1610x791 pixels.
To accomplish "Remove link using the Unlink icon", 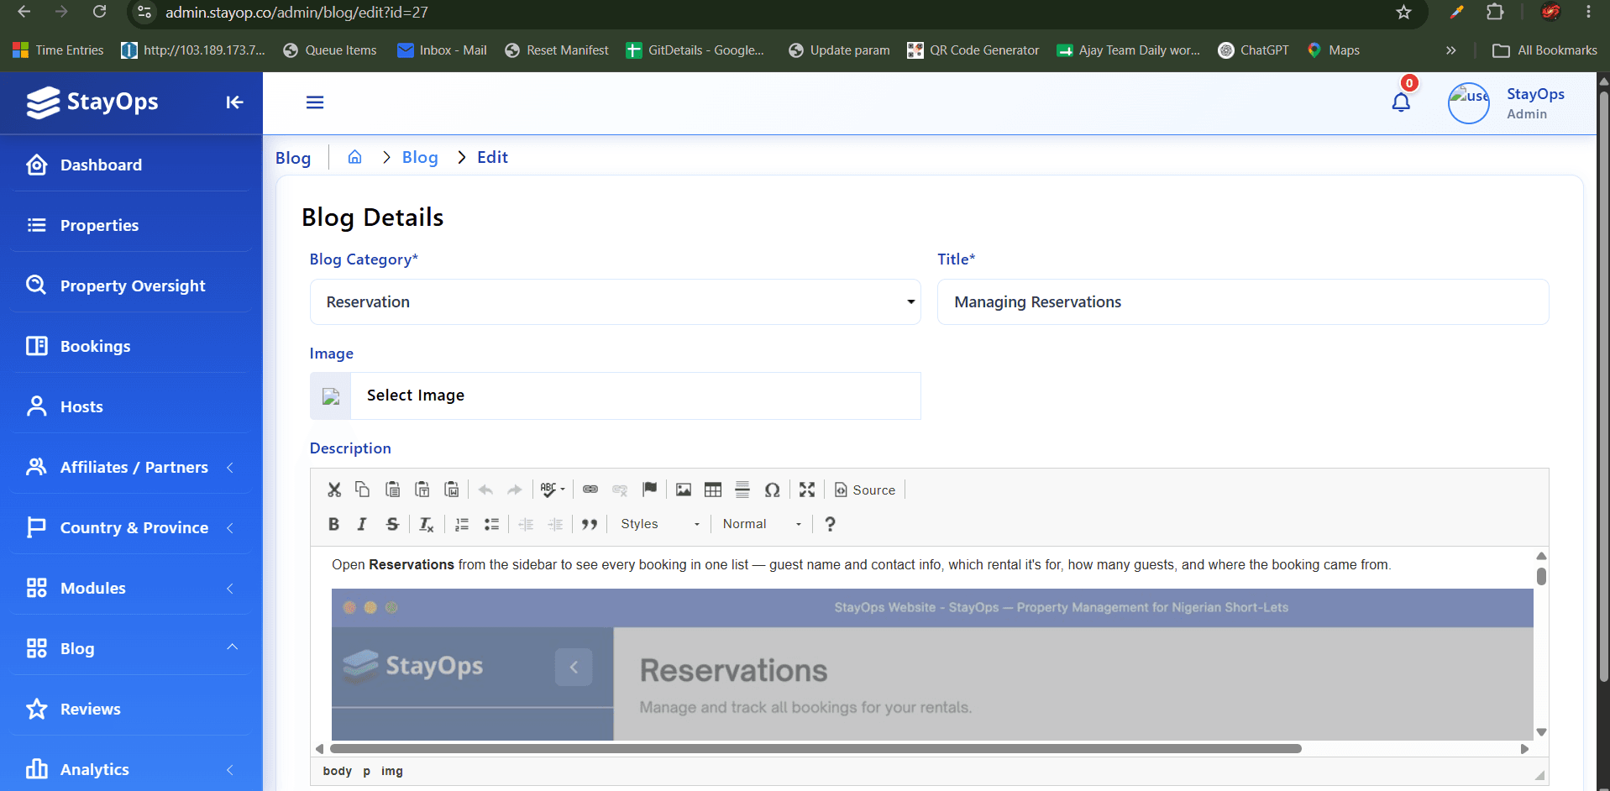I will [x=620, y=490].
